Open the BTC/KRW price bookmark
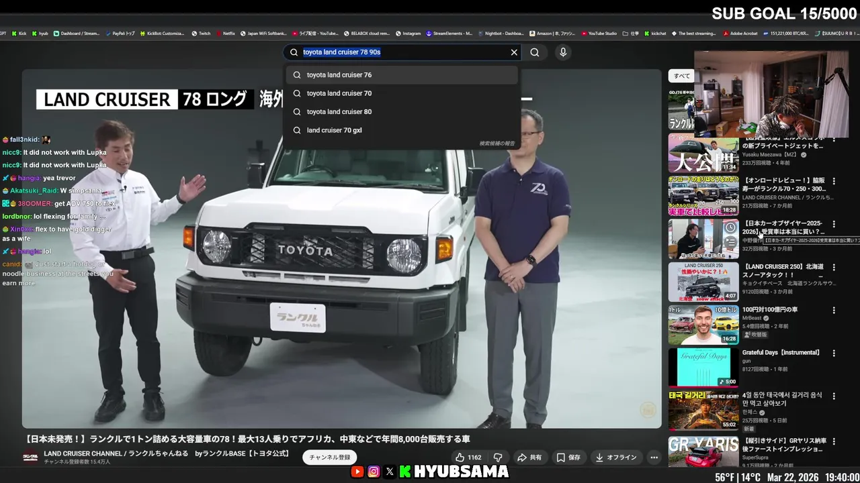860x483 pixels. coord(786,33)
